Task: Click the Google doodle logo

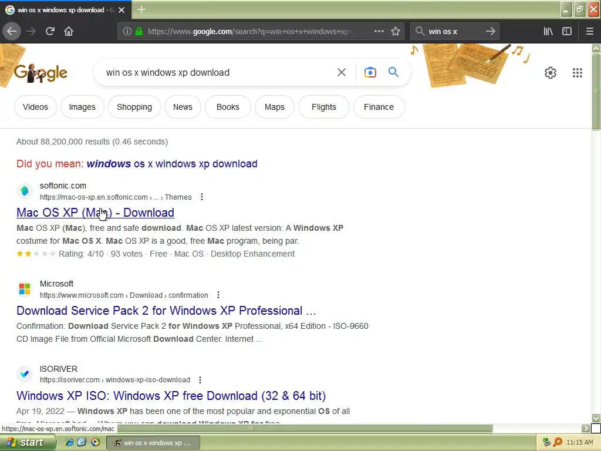Action: click(40, 72)
